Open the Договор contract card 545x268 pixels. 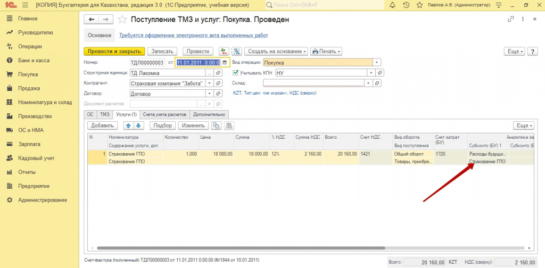click(x=218, y=94)
